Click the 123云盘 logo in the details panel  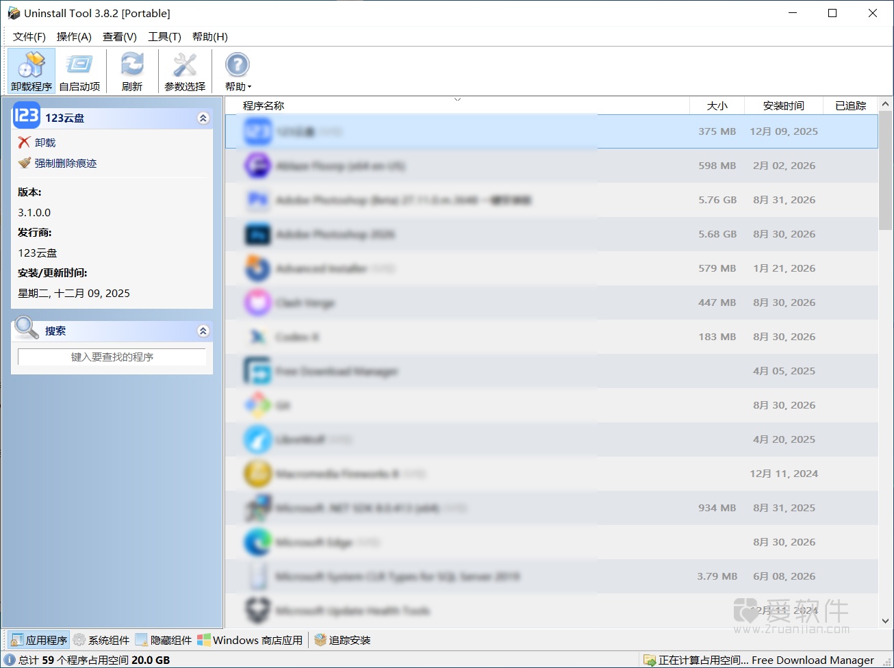pyautogui.click(x=26, y=116)
